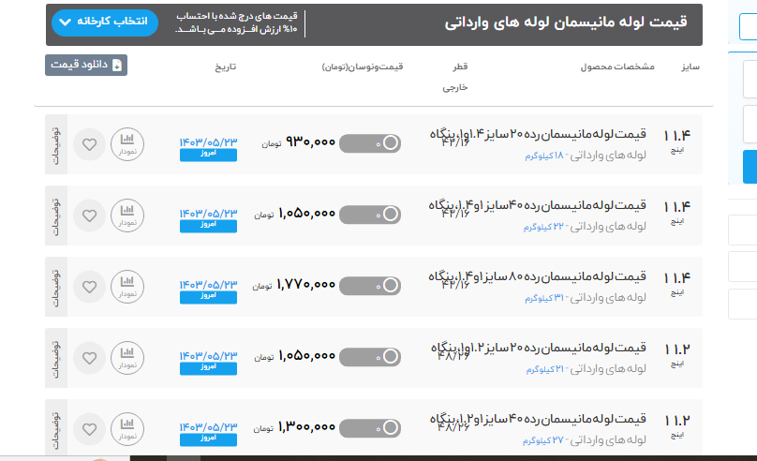Click the لوله های وارداتی 27 کیلوگرم link
The height and width of the screenshot is (461, 757).
(585, 440)
